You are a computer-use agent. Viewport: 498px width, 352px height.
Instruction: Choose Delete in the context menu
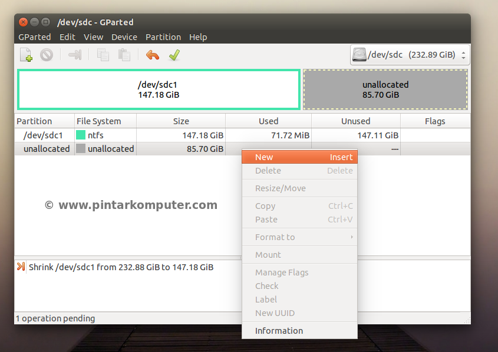(299, 171)
